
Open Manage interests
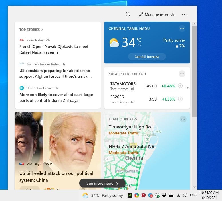pyautogui.click(x=157, y=15)
